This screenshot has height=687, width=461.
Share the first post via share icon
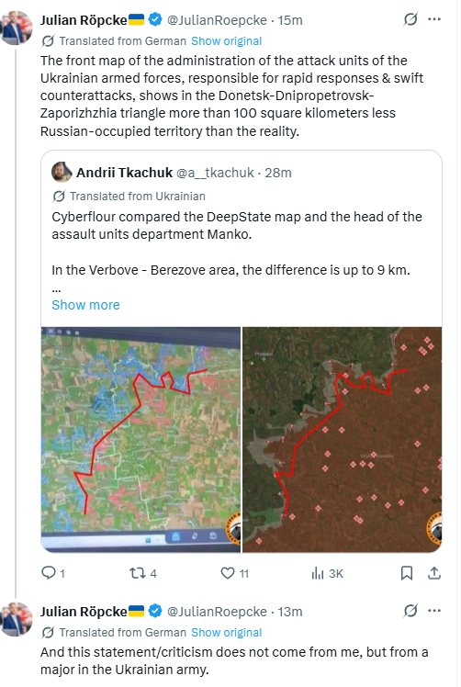pyautogui.click(x=434, y=573)
